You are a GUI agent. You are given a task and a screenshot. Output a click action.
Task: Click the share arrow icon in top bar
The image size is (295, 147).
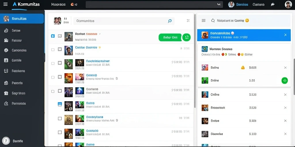coord(273,5)
